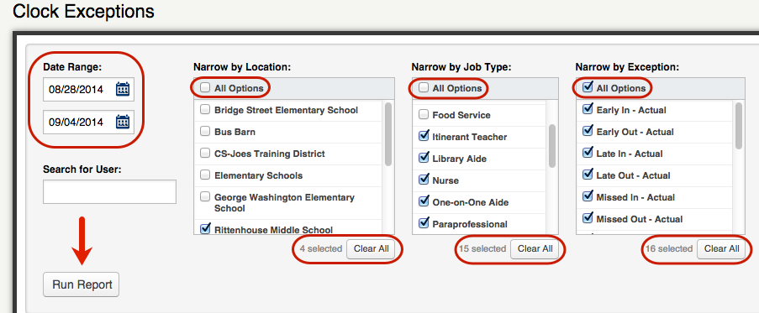Clear All selected job types
This screenshot has height=313, width=759.
tap(535, 248)
